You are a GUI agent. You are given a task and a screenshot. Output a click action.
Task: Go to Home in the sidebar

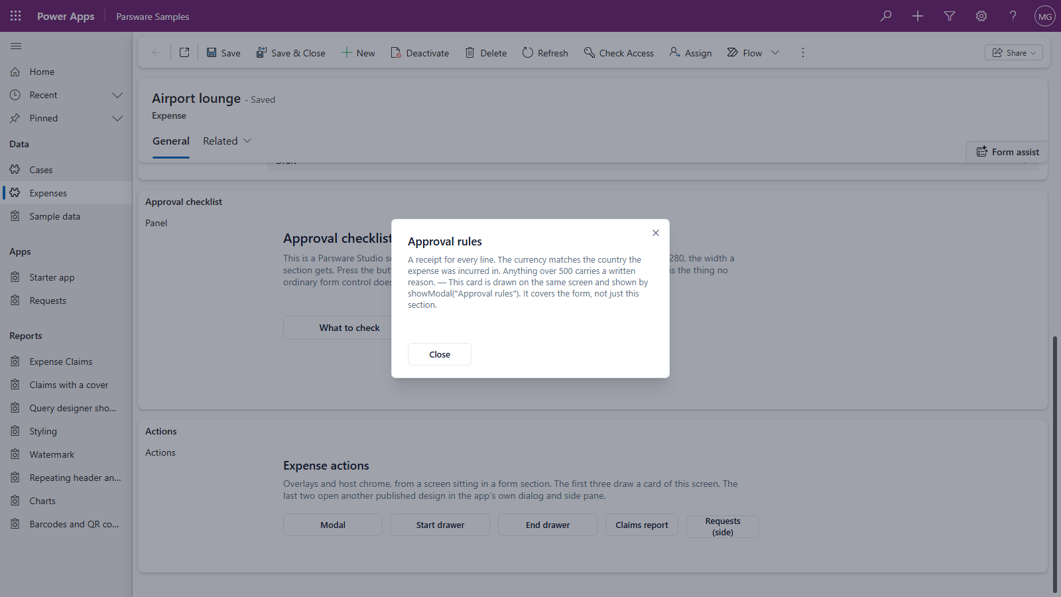66,72
